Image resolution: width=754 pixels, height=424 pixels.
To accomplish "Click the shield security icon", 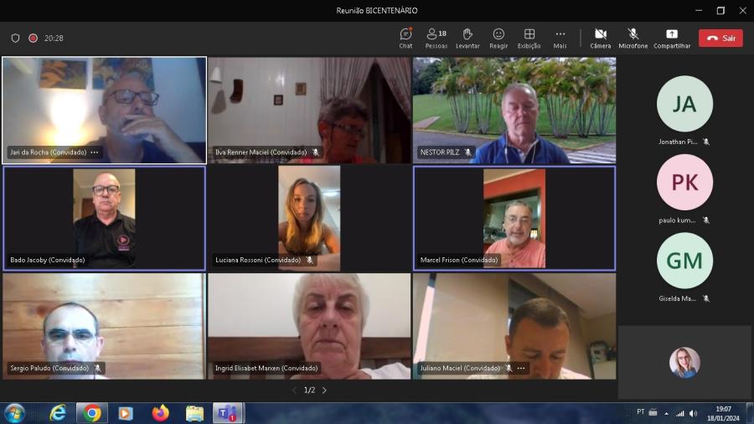I will pos(15,38).
